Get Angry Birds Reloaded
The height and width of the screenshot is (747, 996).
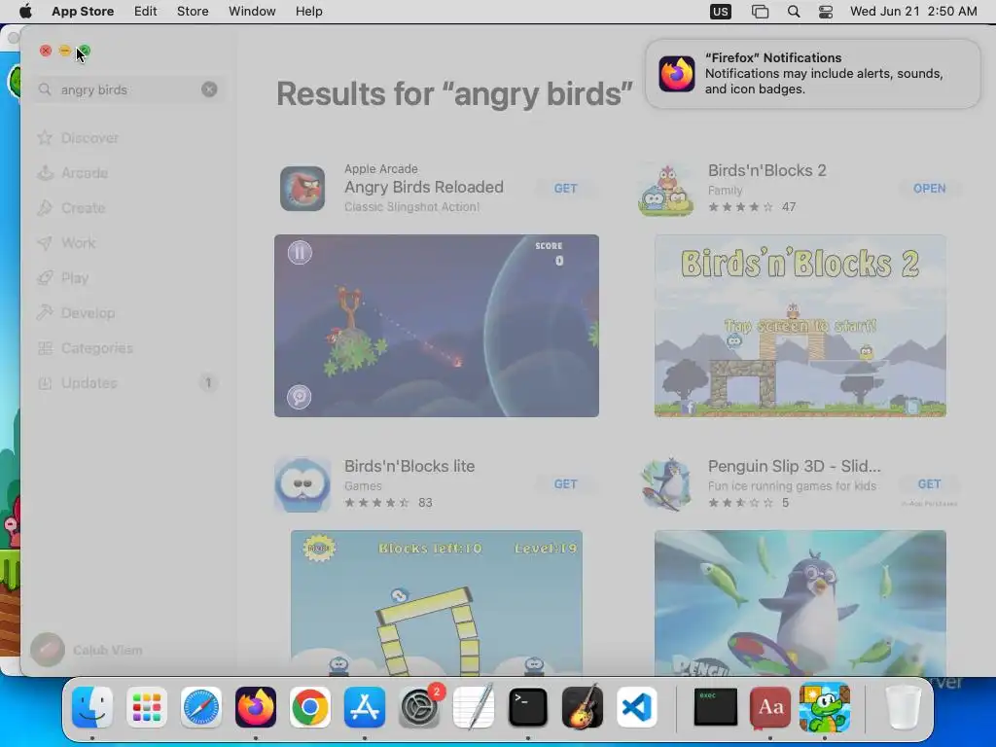point(565,188)
